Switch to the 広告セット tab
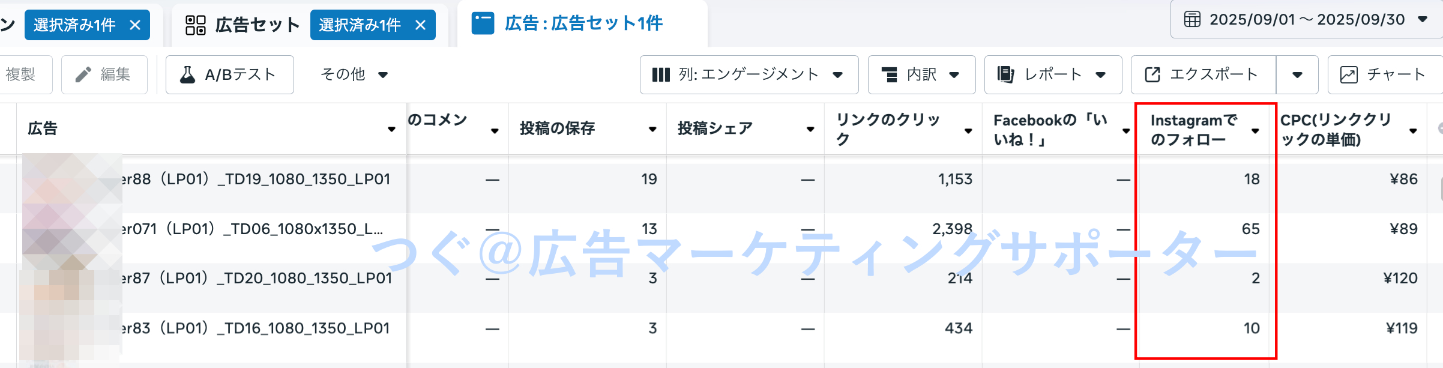1443x368 pixels. point(243,25)
